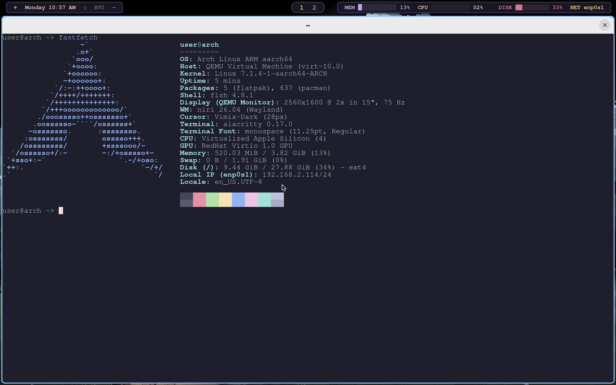Click the blue color block
Screen dimensions: 616x385
[x=239, y=200]
